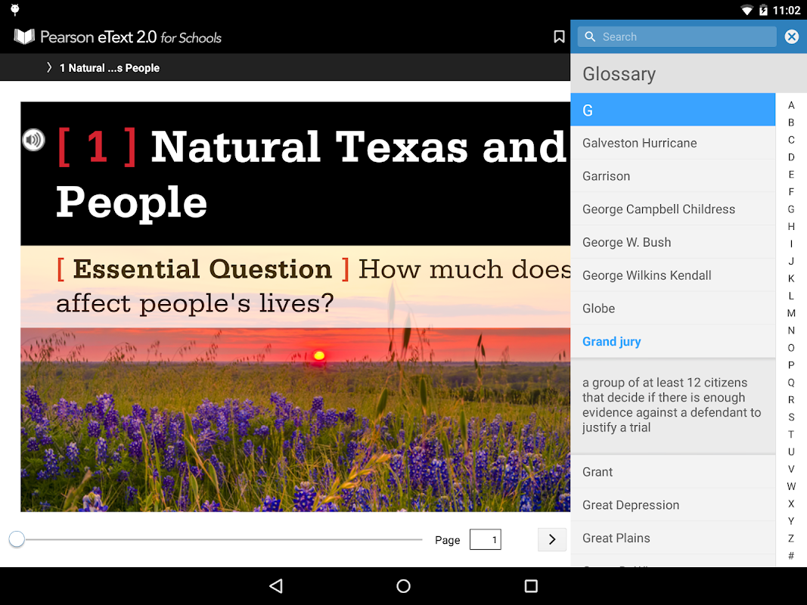Tap the search magnifier icon
The height and width of the screenshot is (605, 807).
(x=591, y=37)
